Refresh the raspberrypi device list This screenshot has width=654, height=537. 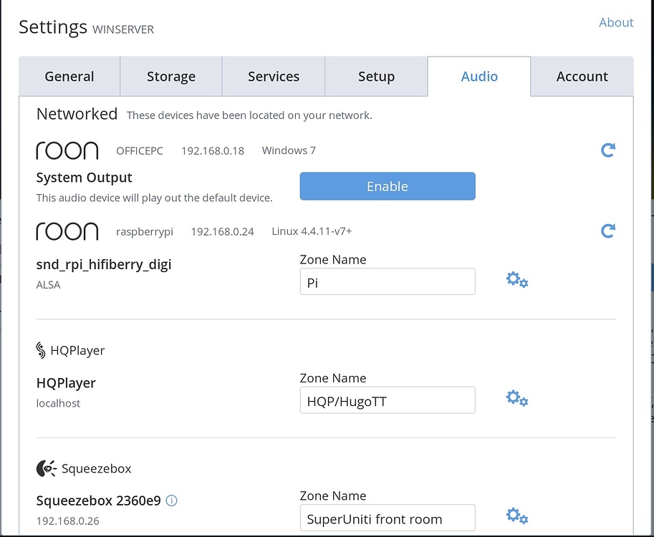click(x=607, y=231)
